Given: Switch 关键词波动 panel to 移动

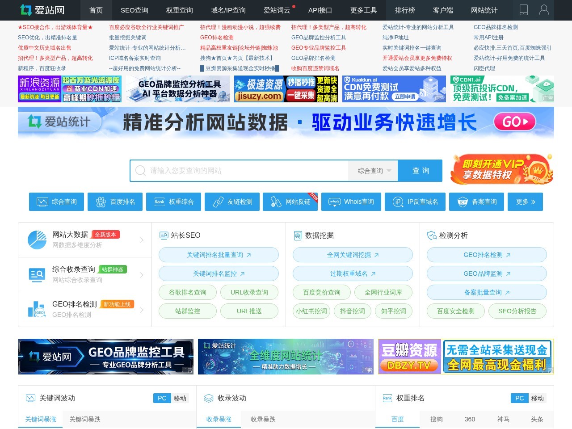Looking at the screenshot, I should point(180,398).
